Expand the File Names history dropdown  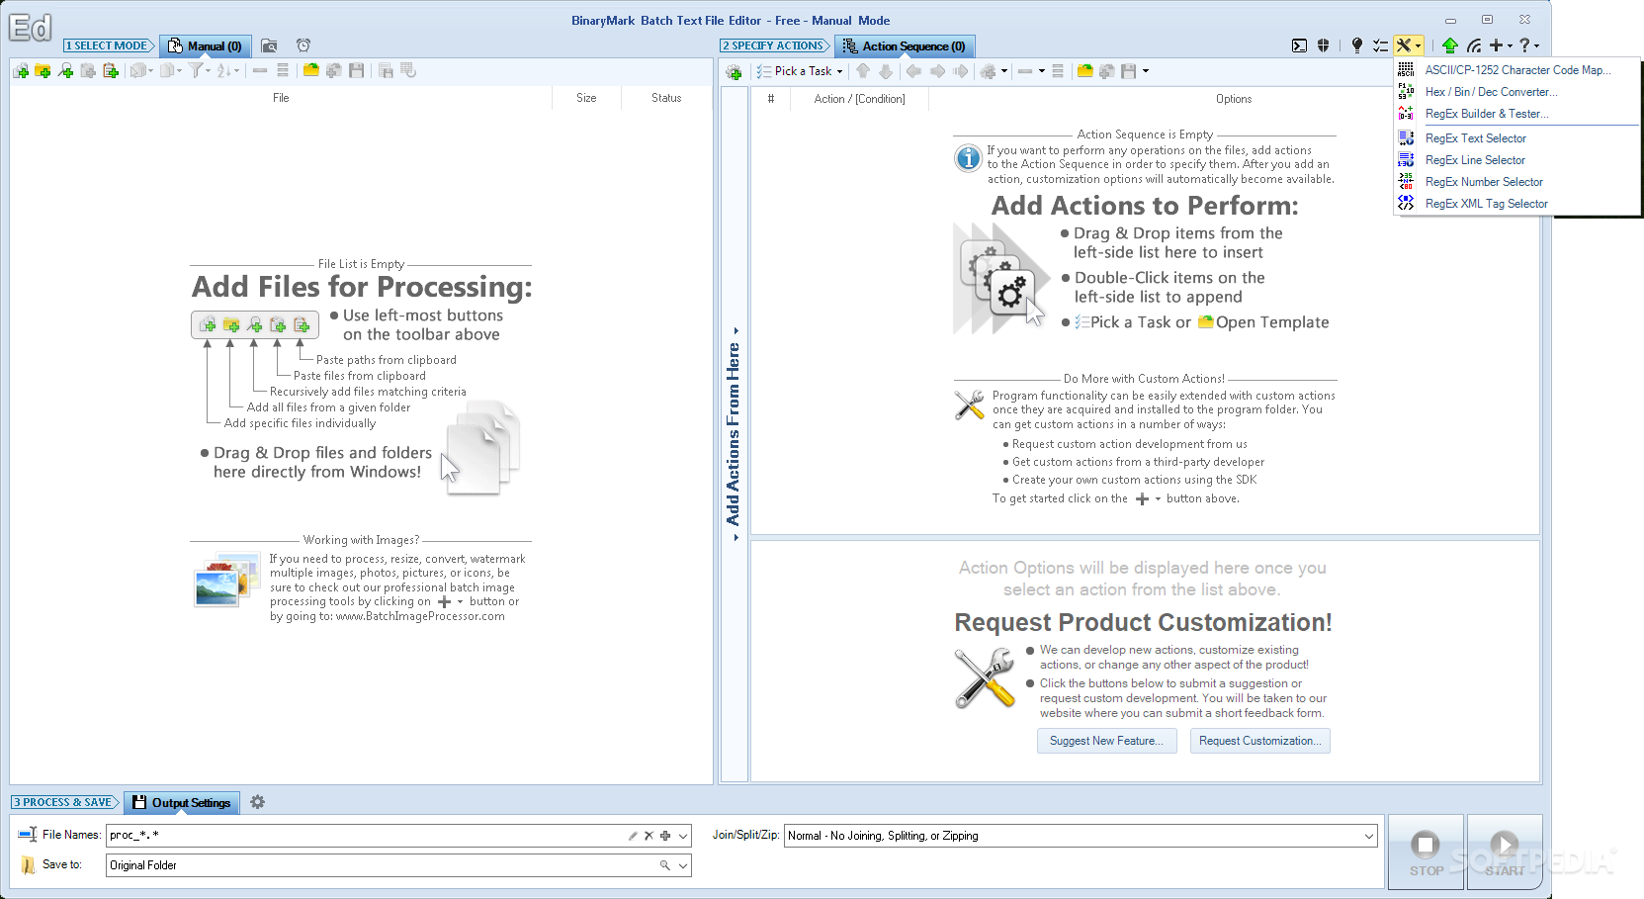click(x=682, y=836)
